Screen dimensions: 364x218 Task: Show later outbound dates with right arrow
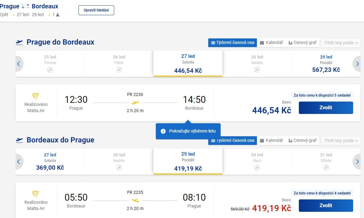(357, 64)
